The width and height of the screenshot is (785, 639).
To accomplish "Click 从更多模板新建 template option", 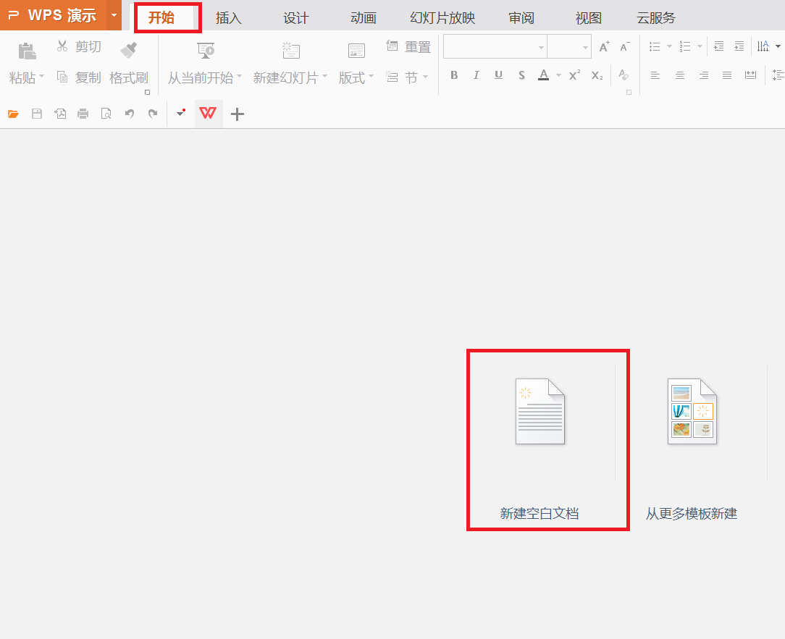I will click(x=692, y=449).
